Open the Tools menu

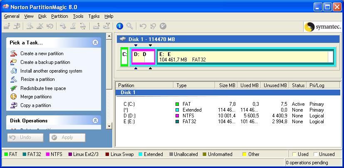pyautogui.click(x=78, y=16)
